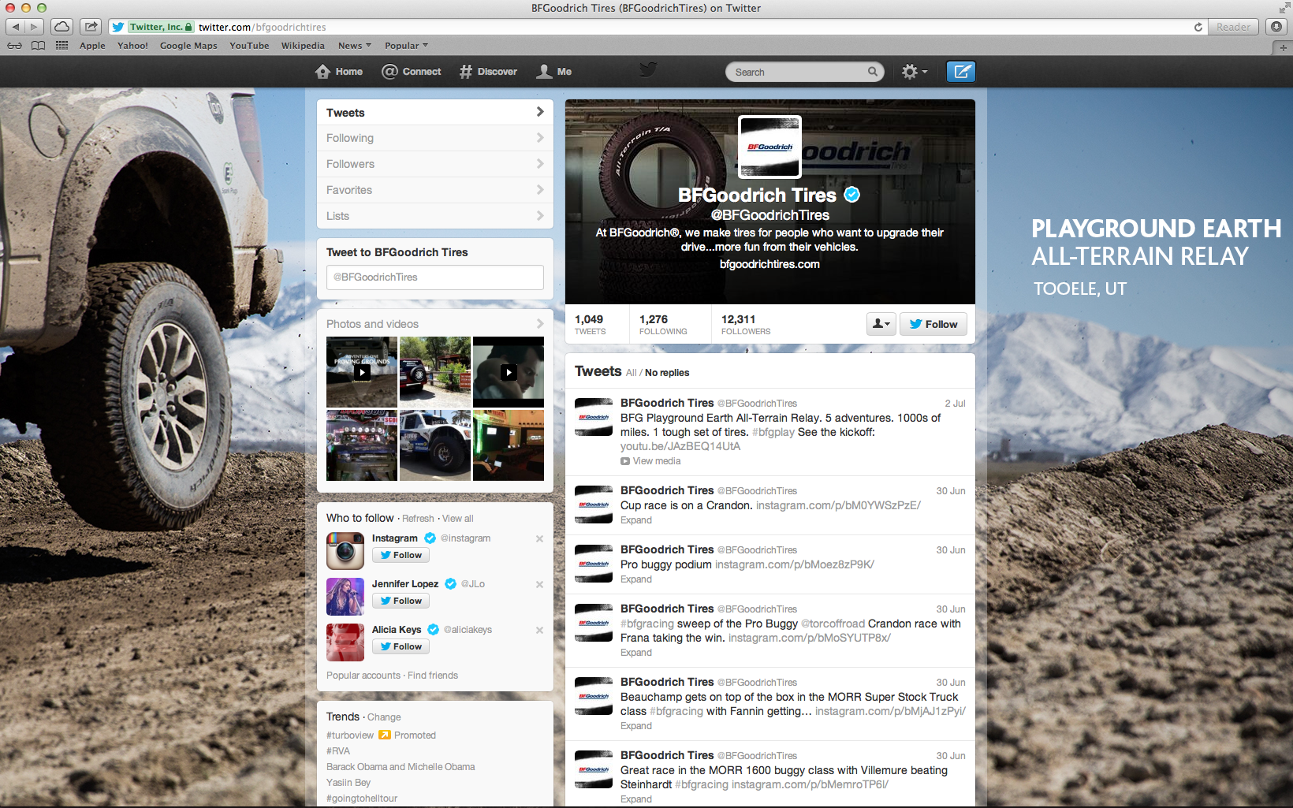Click the Safari address bar URL
This screenshot has height=808, width=1293.
tap(262, 27)
